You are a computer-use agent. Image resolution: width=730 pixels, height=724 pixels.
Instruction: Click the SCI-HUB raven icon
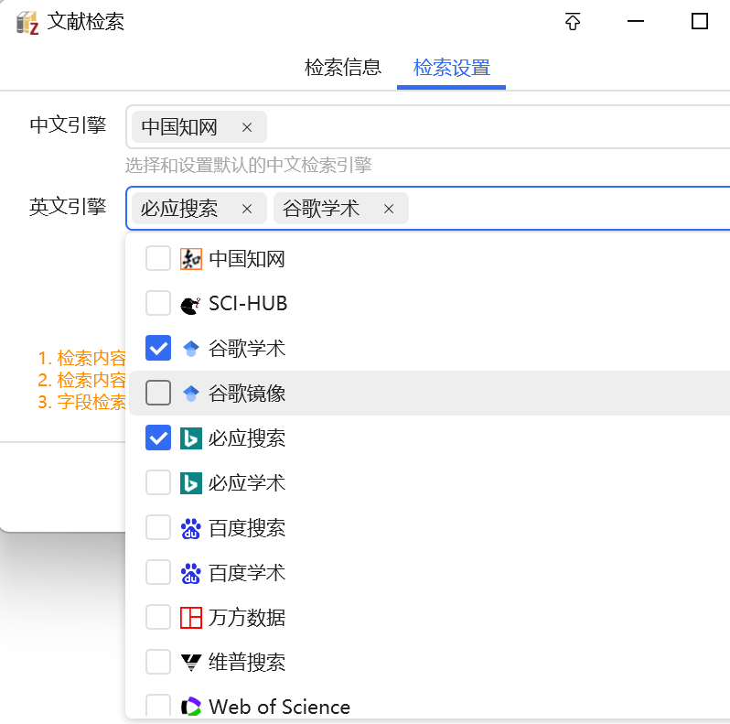(191, 304)
